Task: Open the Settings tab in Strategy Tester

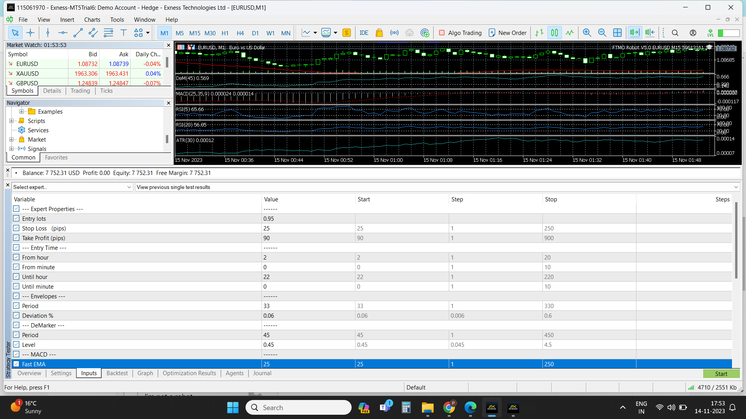Action: coord(61,373)
